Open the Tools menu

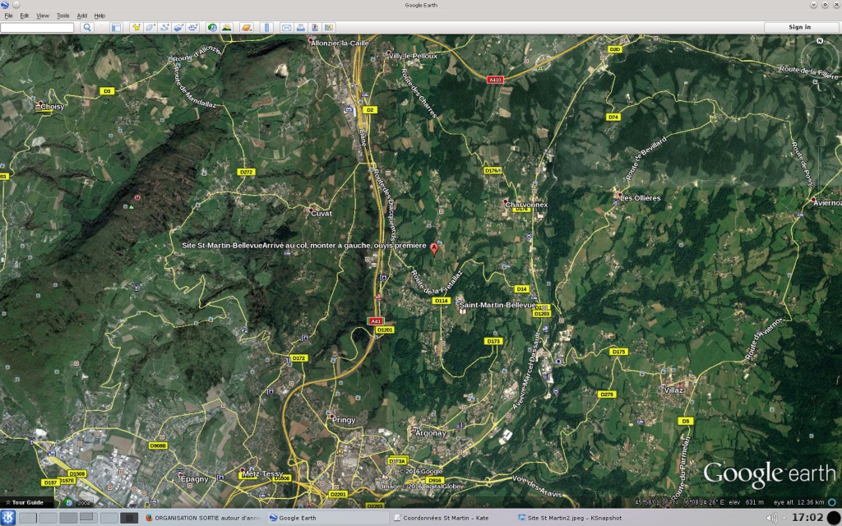click(x=62, y=16)
